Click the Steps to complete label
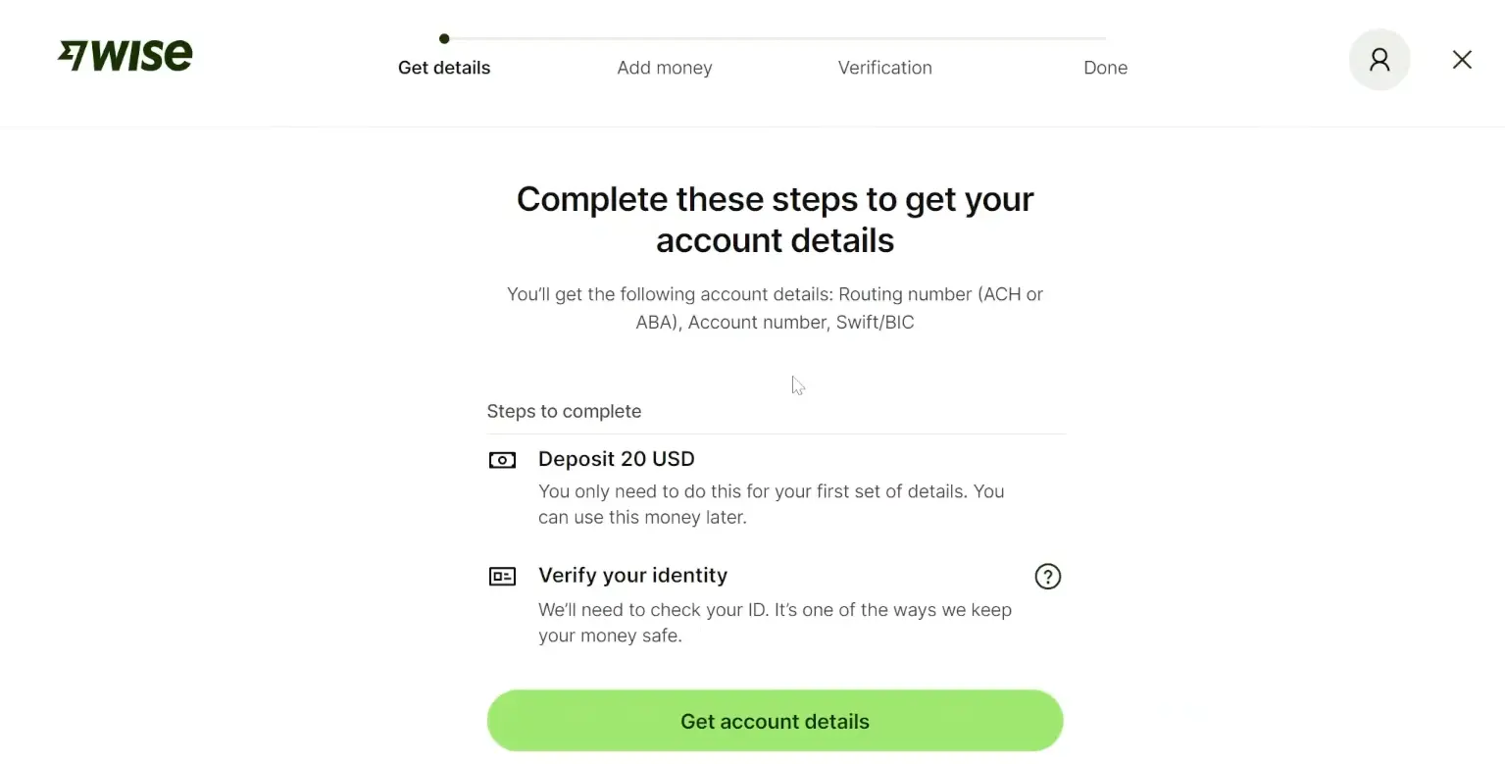This screenshot has height=764, width=1505. (564, 411)
